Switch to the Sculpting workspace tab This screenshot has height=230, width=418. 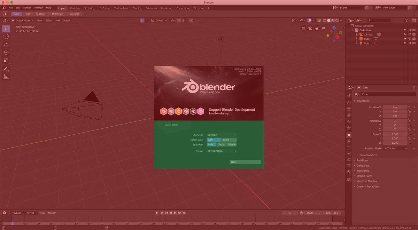(x=89, y=8)
